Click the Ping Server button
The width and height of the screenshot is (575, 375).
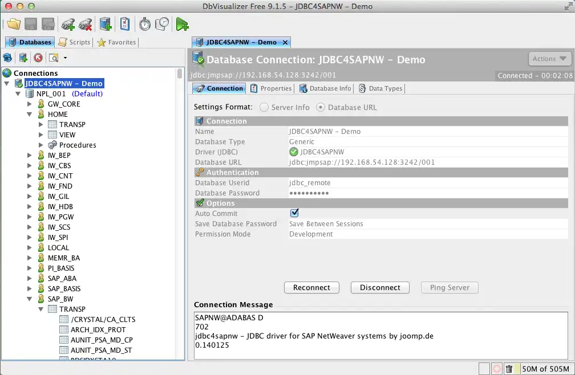click(450, 287)
